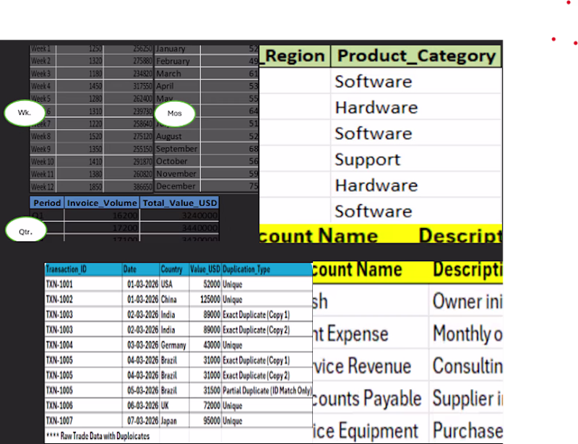Image resolution: width=578 pixels, height=444 pixels.
Task: Click the Duplication_Type column header
Action: pos(267,269)
